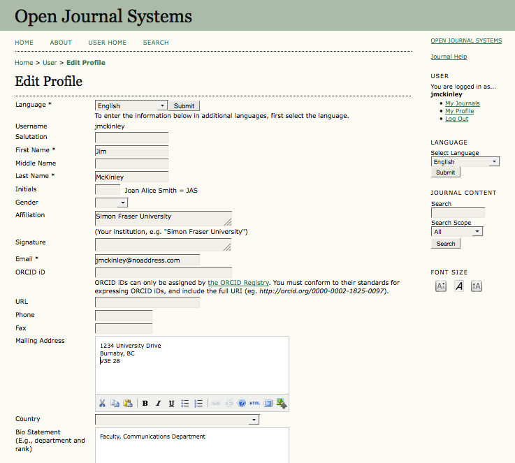Open the Search Scope dropdown showing All
The height and width of the screenshot is (463, 515).
(457, 231)
